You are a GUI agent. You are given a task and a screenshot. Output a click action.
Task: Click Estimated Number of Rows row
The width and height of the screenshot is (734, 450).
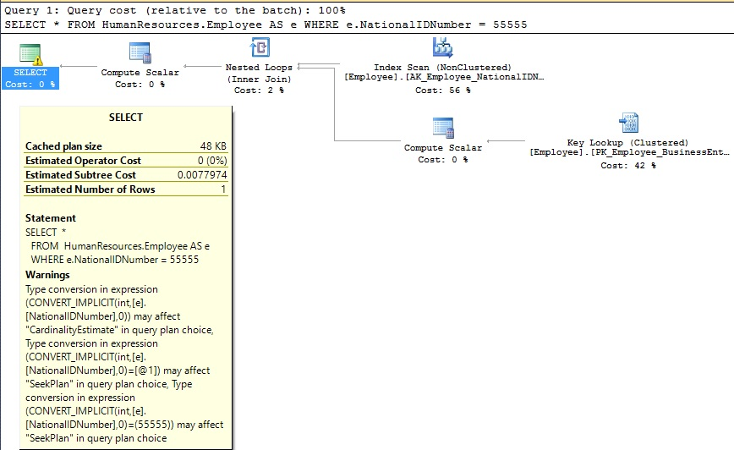pyautogui.click(x=126, y=189)
